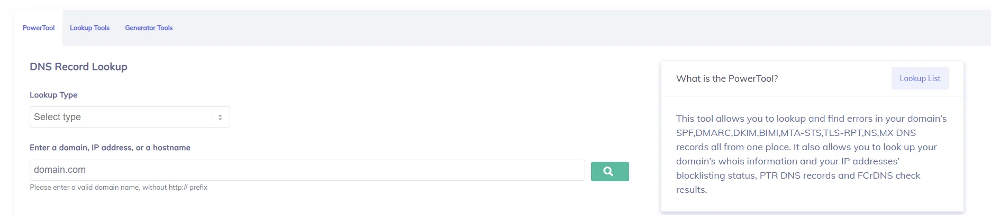Click the 'Enter a domain, IP address' label
Viewport: 991px width, 215px height.
click(x=110, y=148)
